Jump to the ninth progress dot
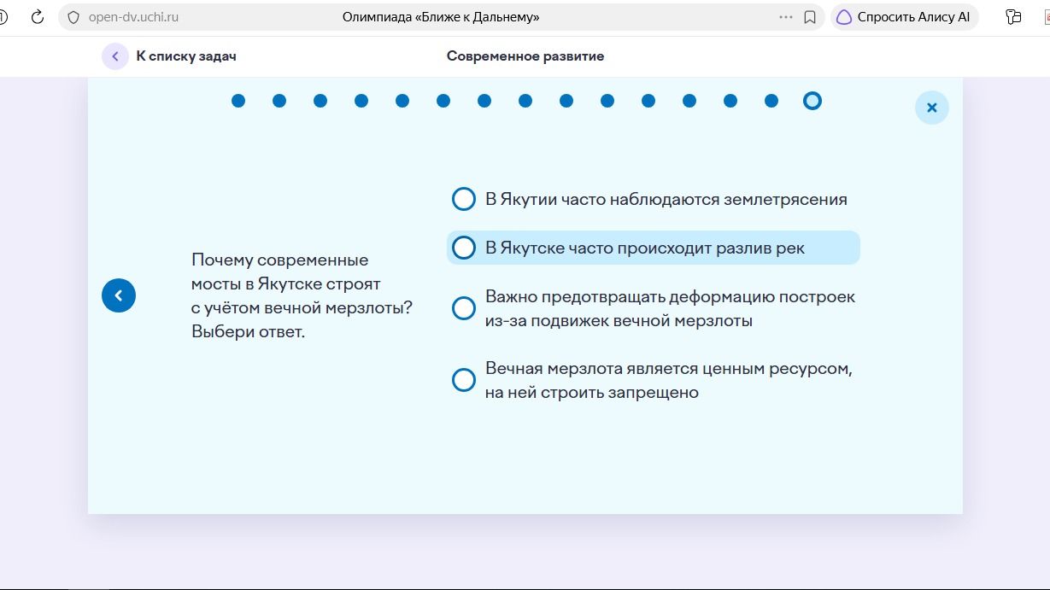 [x=566, y=101]
